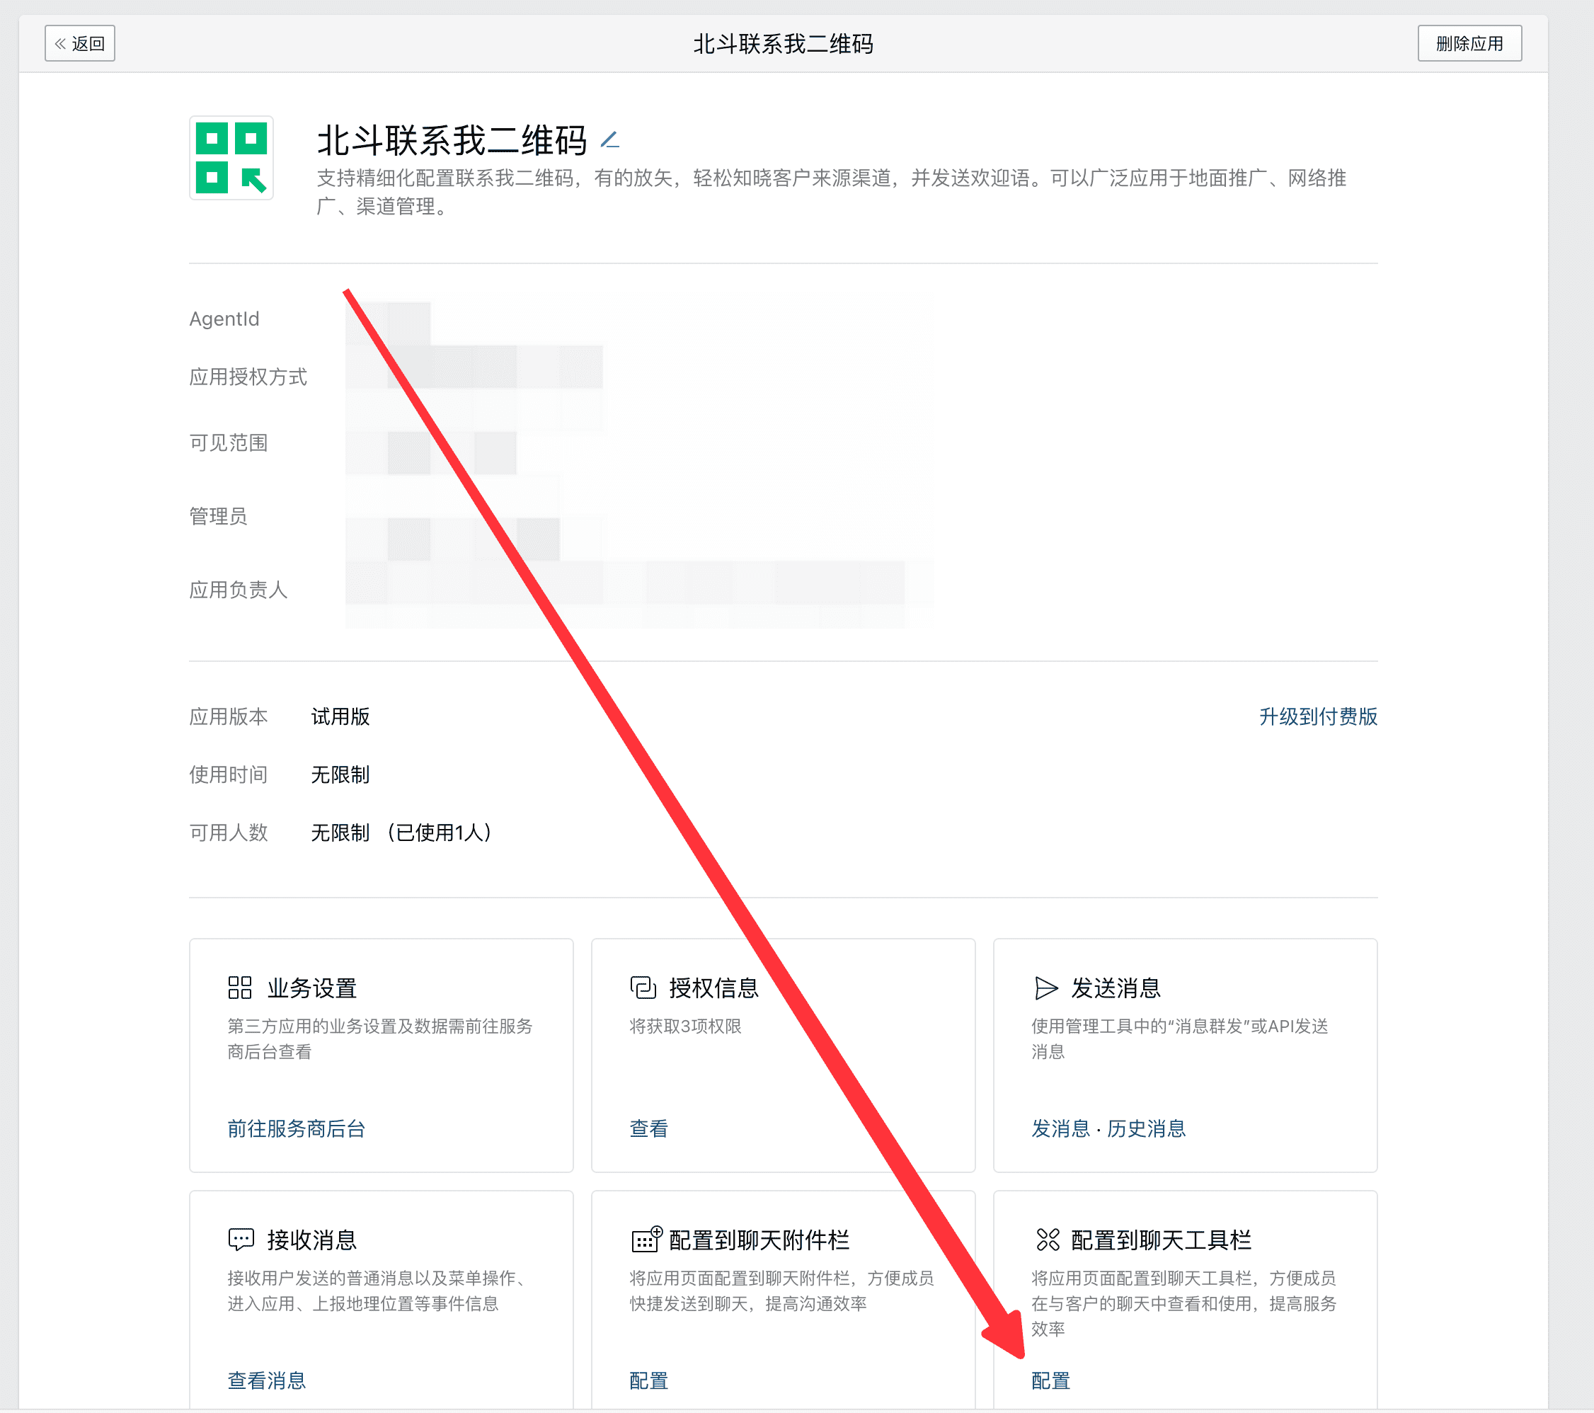Open the 升级到付费版 link
The height and width of the screenshot is (1413, 1594).
point(1317,716)
